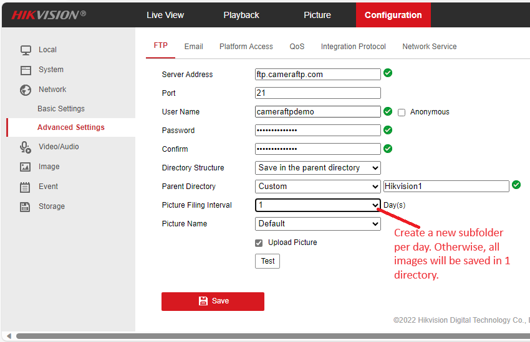Click the Network globe icon
This screenshot has height=342, width=530.
click(26, 90)
